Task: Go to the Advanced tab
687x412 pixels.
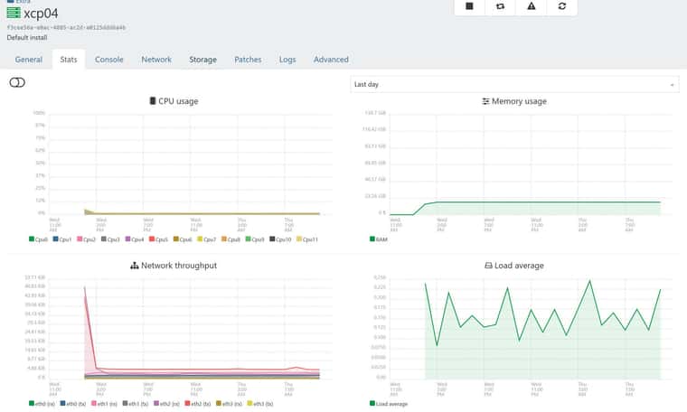Action: (x=331, y=60)
